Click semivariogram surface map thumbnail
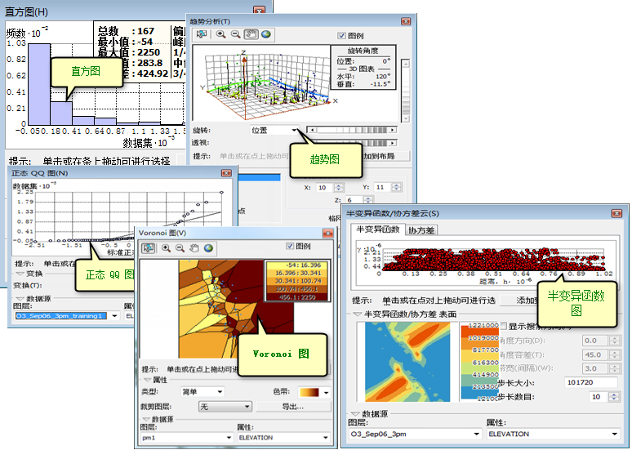 pyautogui.click(x=407, y=362)
